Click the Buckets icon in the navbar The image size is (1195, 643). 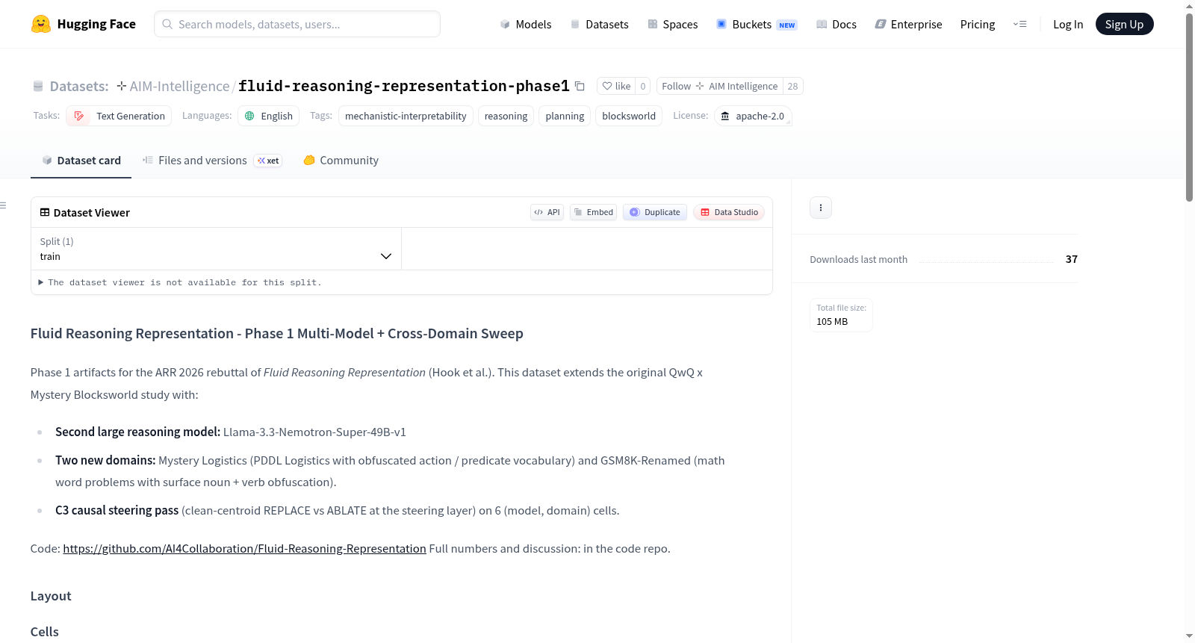pos(721,24)
